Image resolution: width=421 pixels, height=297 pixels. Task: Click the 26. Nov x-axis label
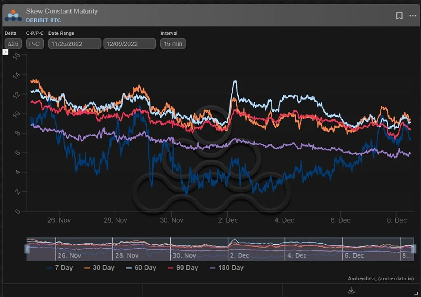tap(59, 220)
